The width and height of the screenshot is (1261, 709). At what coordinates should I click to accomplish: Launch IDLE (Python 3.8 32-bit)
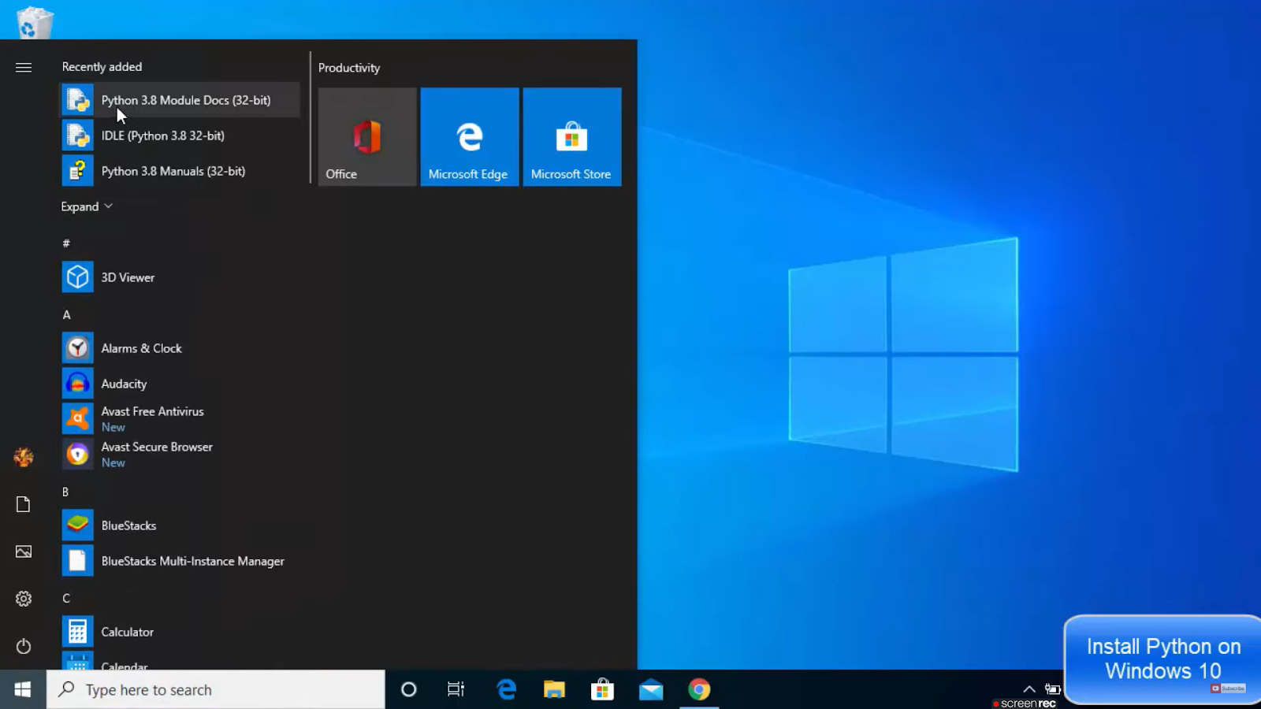click(180, 135)
